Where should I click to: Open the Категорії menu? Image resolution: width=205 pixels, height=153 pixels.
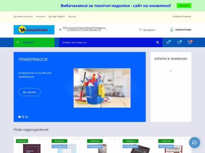point(34,42)
